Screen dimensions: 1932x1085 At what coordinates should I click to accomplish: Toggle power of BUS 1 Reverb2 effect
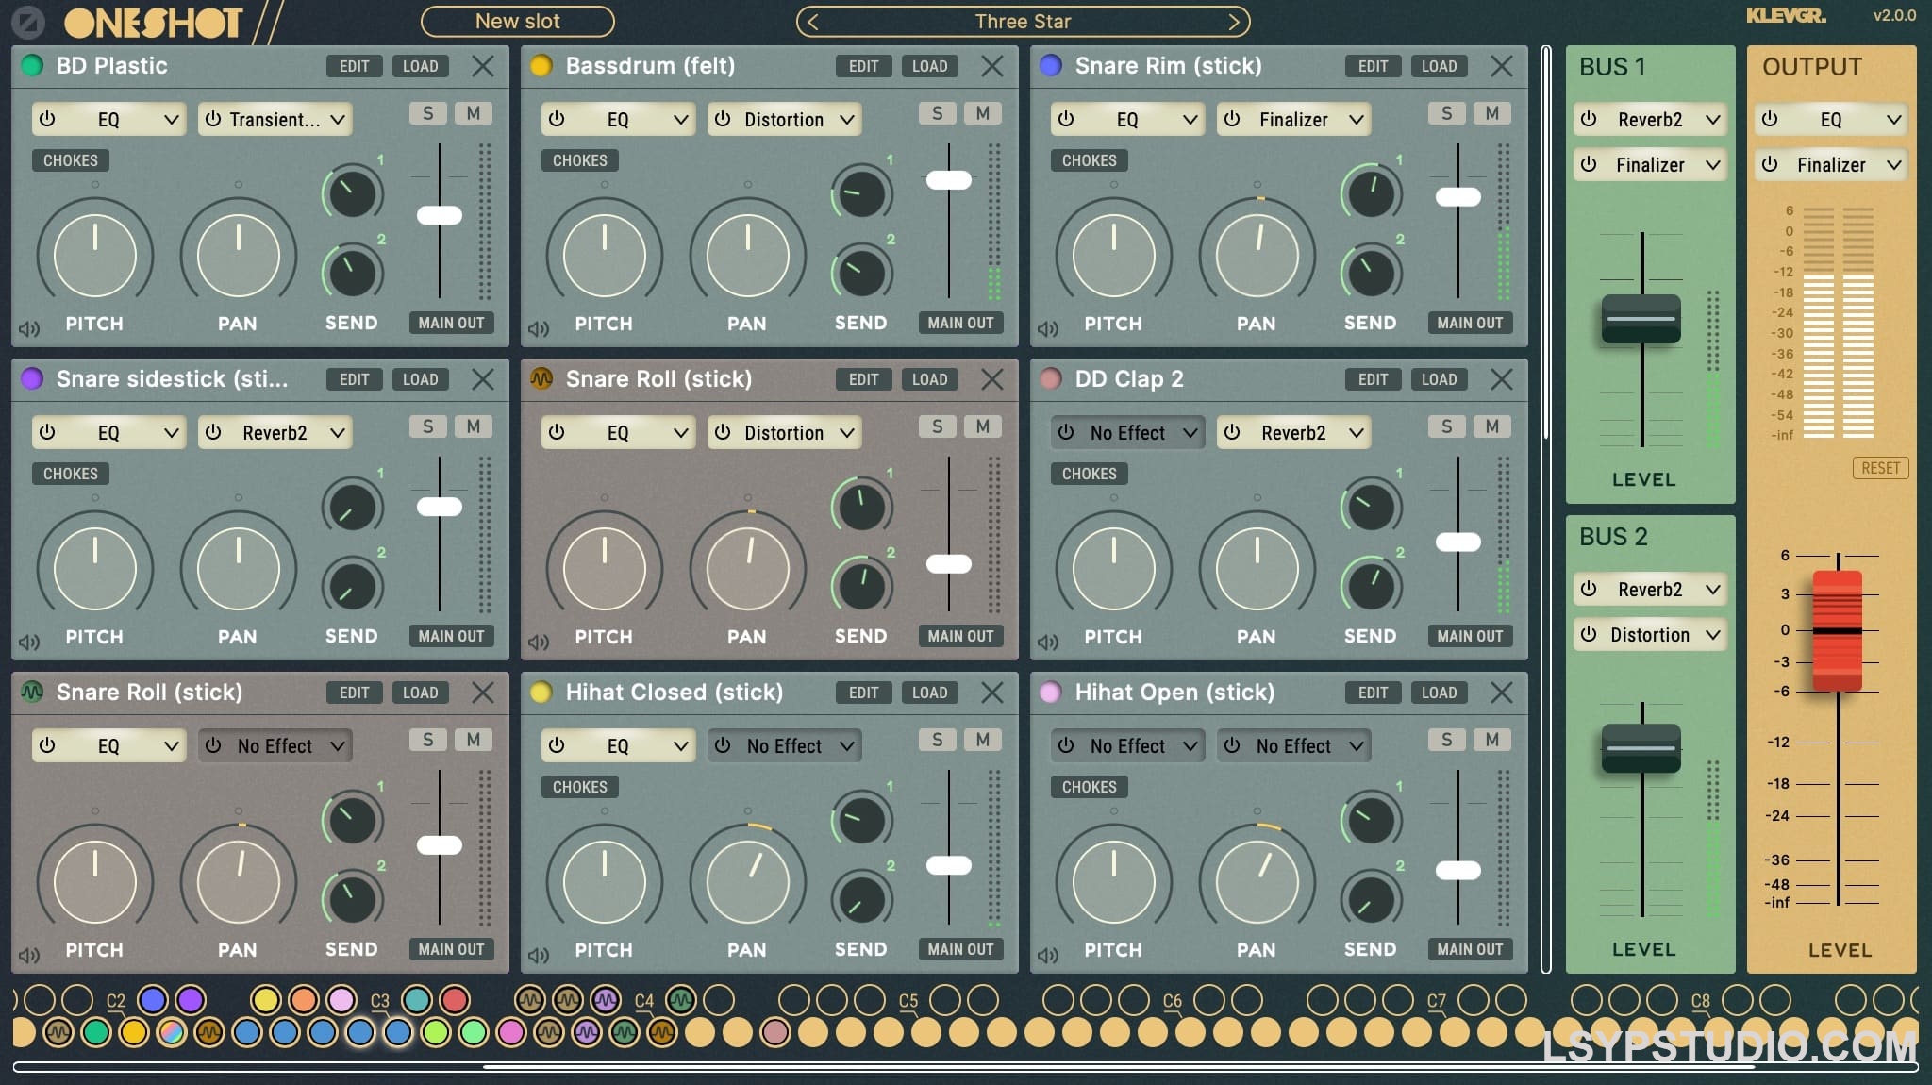[1590, 119]
